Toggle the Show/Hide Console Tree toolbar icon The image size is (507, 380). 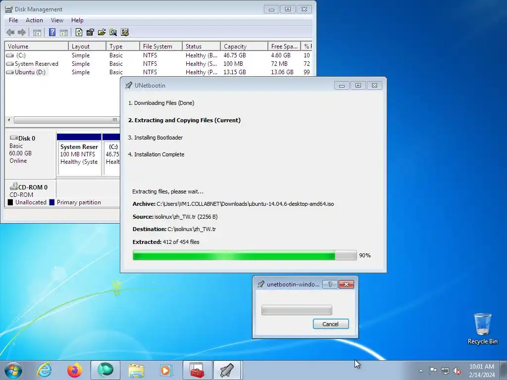point(37,32)
